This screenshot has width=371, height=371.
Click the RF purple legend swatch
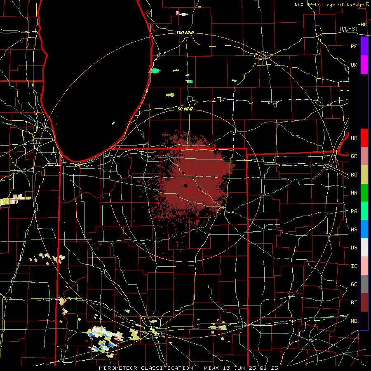[364, 46]
